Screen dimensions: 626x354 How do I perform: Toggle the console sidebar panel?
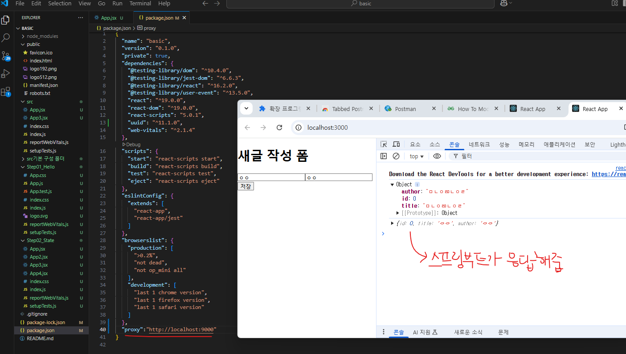[383, 156]
